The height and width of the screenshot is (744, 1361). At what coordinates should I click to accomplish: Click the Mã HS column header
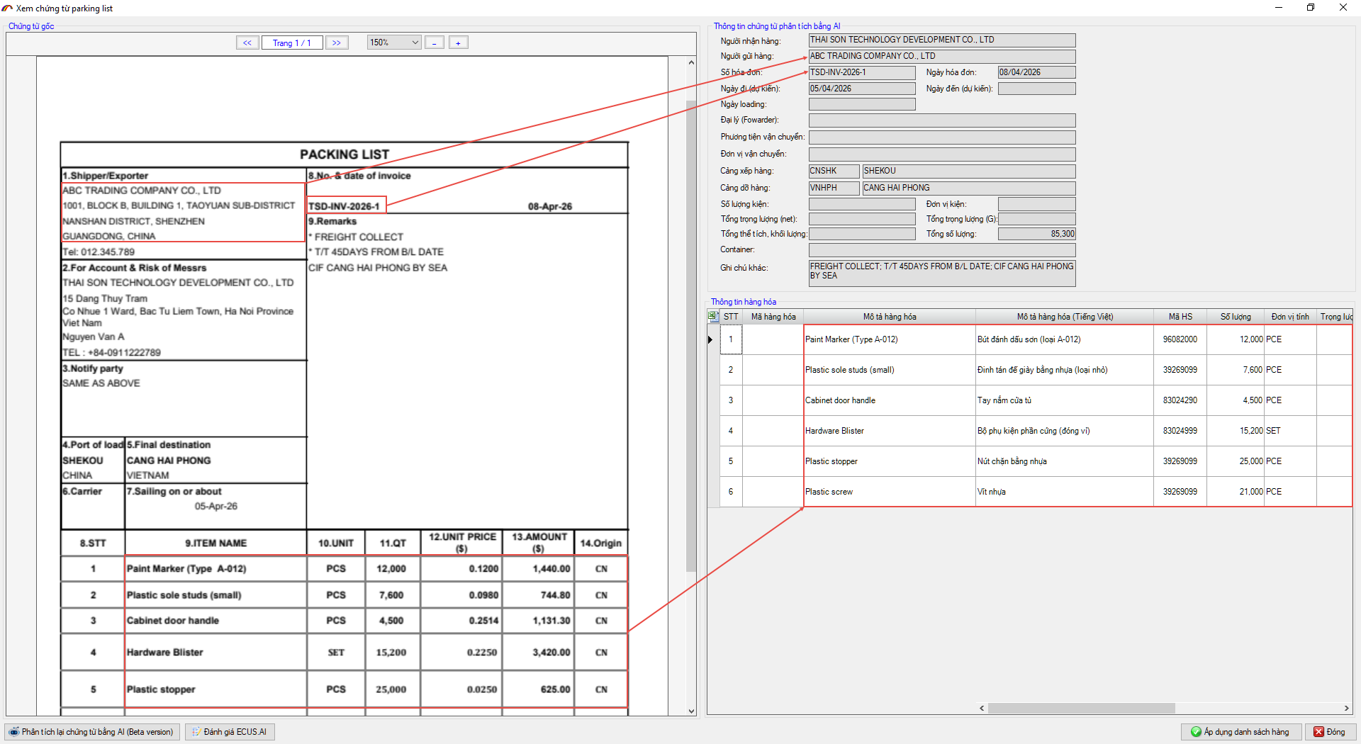(1180, 317)
